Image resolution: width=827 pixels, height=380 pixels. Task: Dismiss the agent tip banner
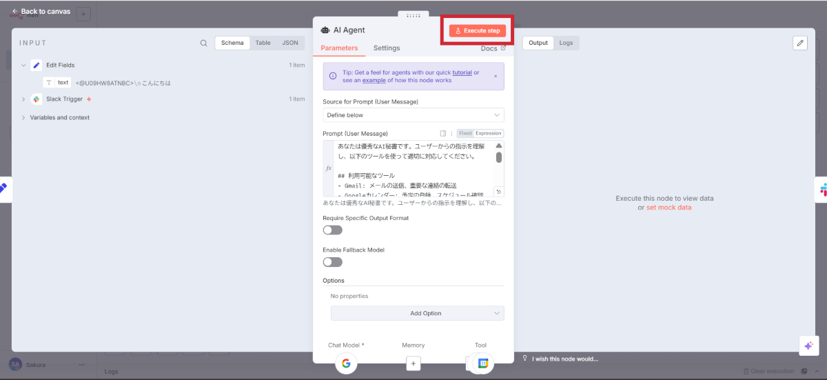click(x=495, y=76)
